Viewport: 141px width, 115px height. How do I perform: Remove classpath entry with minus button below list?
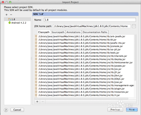click(43, 102)
